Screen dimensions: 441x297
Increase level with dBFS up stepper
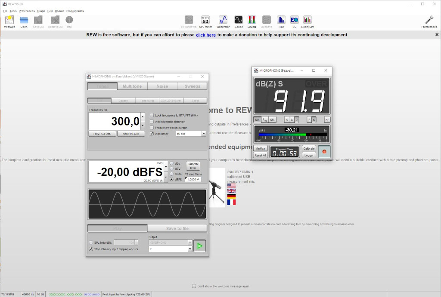coord(166,166)
